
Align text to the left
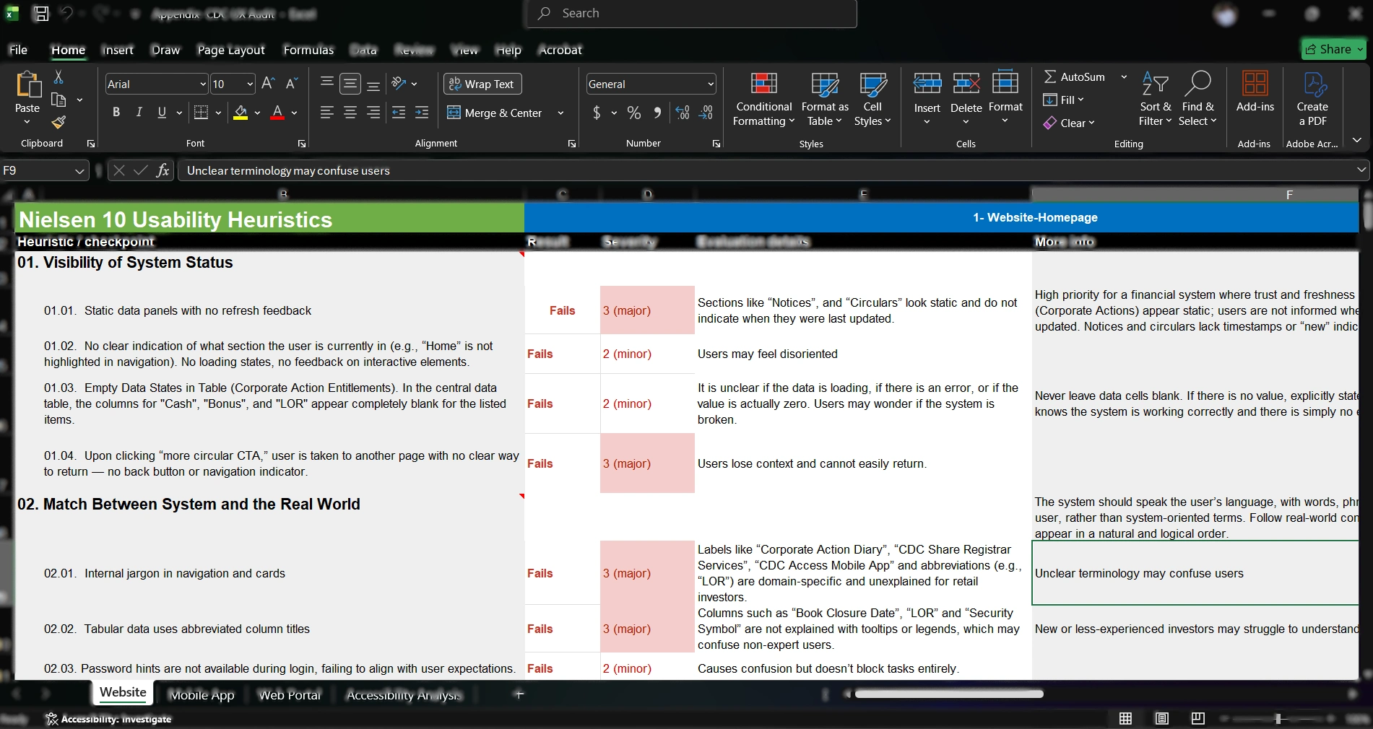pos(327,112)
